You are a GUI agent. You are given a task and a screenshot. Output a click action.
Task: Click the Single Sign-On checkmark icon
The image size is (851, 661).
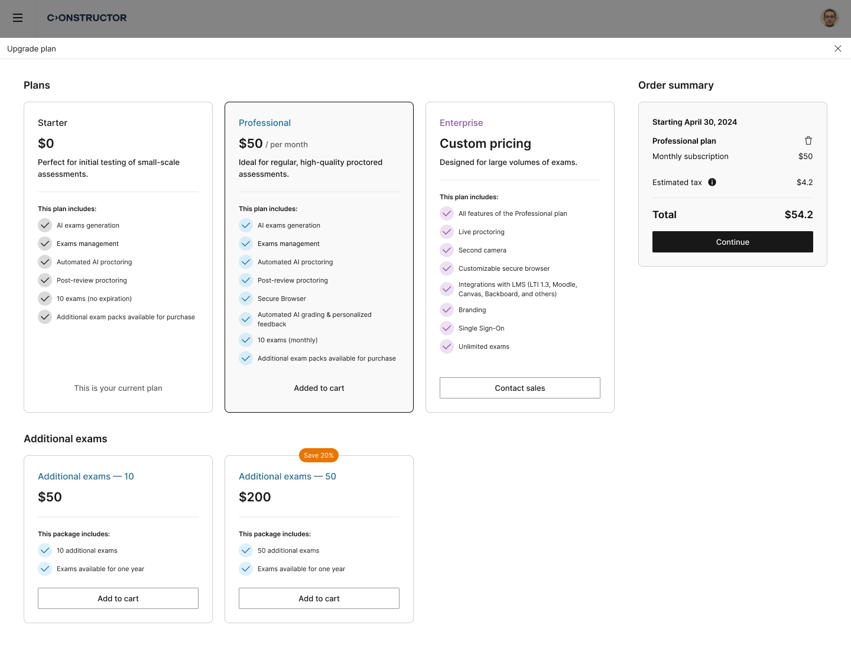point(447,328)
